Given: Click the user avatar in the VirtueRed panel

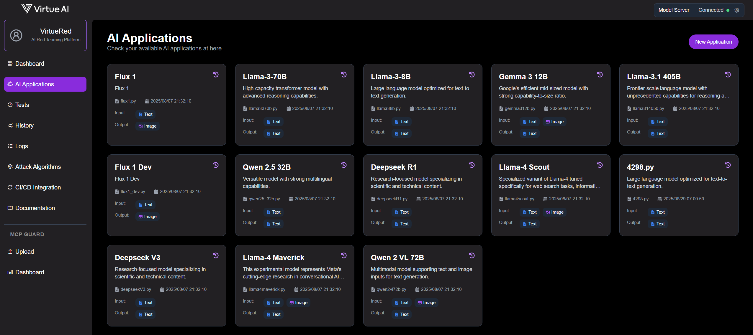Looking at the screenshot, I should point(16,35).
